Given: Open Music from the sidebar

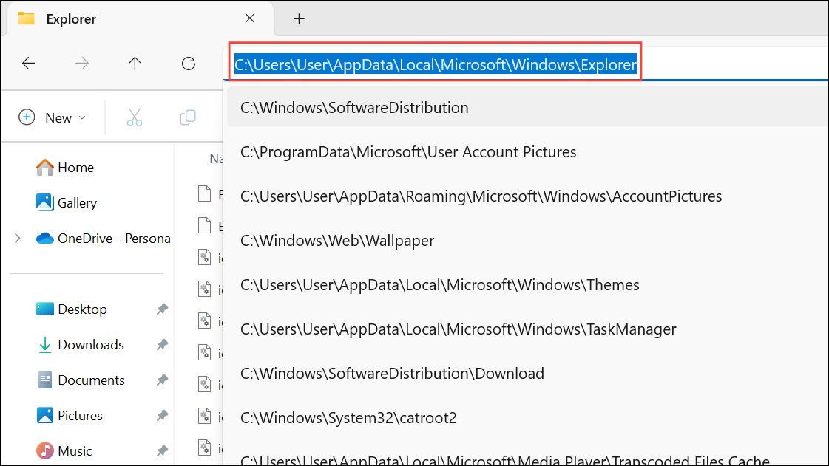Looking at the screenshot, I should [x=73, y=450].
